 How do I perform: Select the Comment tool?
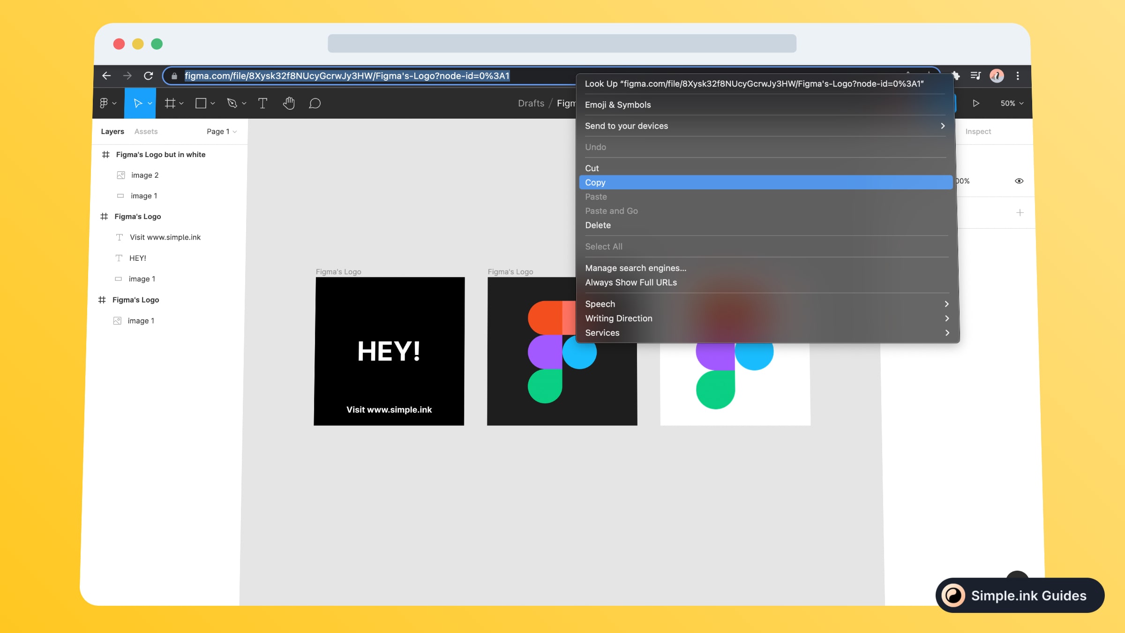[315, 103]
